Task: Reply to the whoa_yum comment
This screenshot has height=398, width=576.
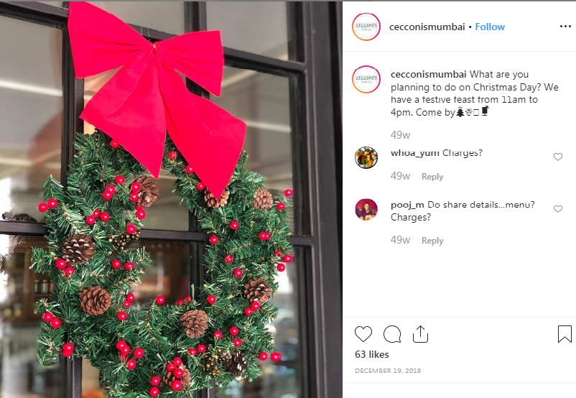Action: 432,177
